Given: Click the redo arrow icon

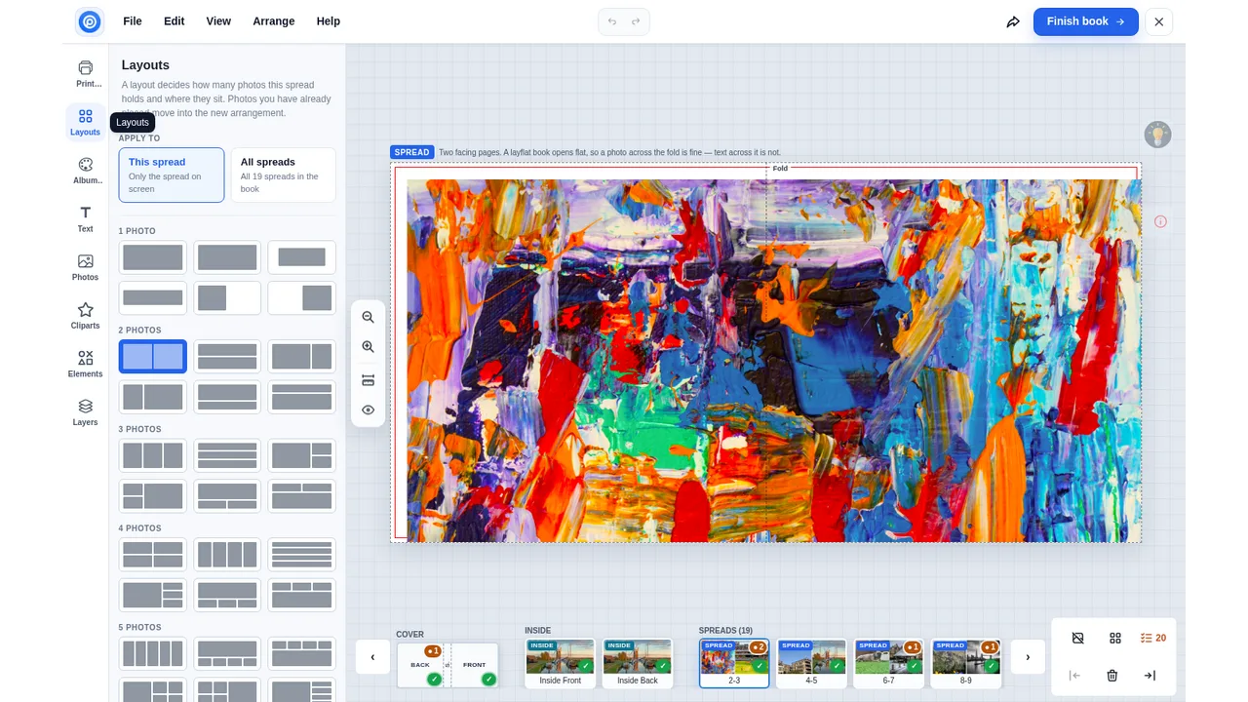Looking at the screenshot, I should [636, 21].
